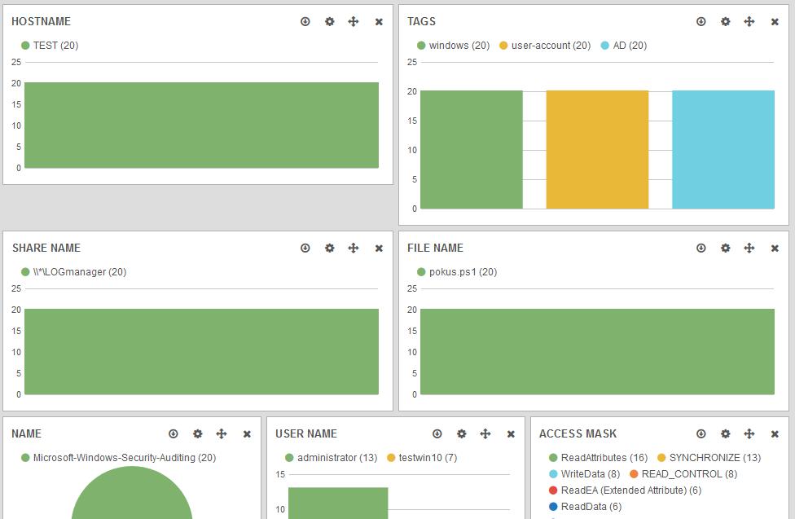
Task: Remove the HOSTNAME panel with its X icon
Action: (379, 22)
